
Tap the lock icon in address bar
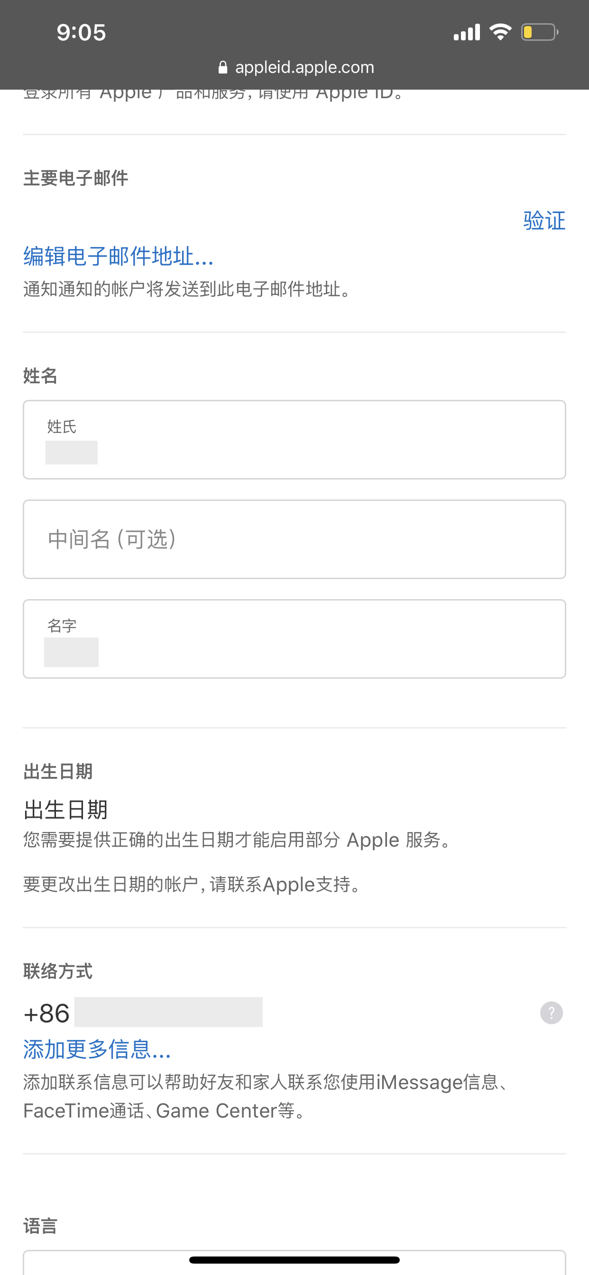point(223,67)
